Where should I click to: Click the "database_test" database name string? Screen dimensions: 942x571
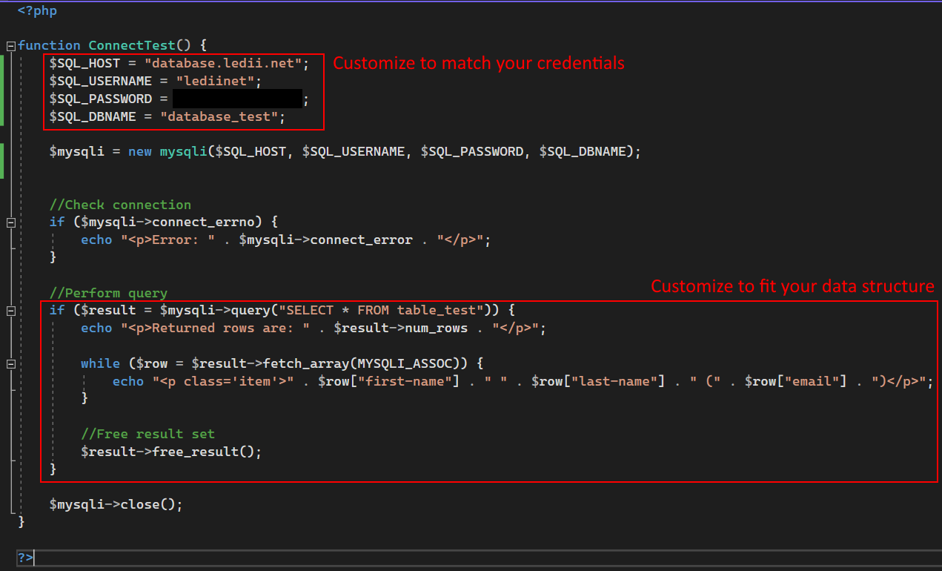[222, 117]
